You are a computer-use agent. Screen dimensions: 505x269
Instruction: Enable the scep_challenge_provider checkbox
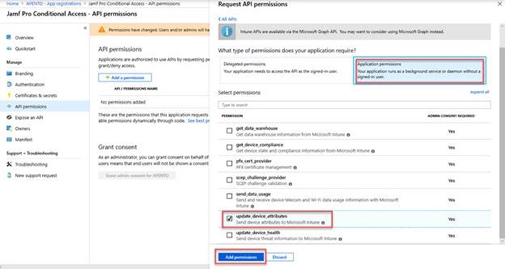coord(229,181)
